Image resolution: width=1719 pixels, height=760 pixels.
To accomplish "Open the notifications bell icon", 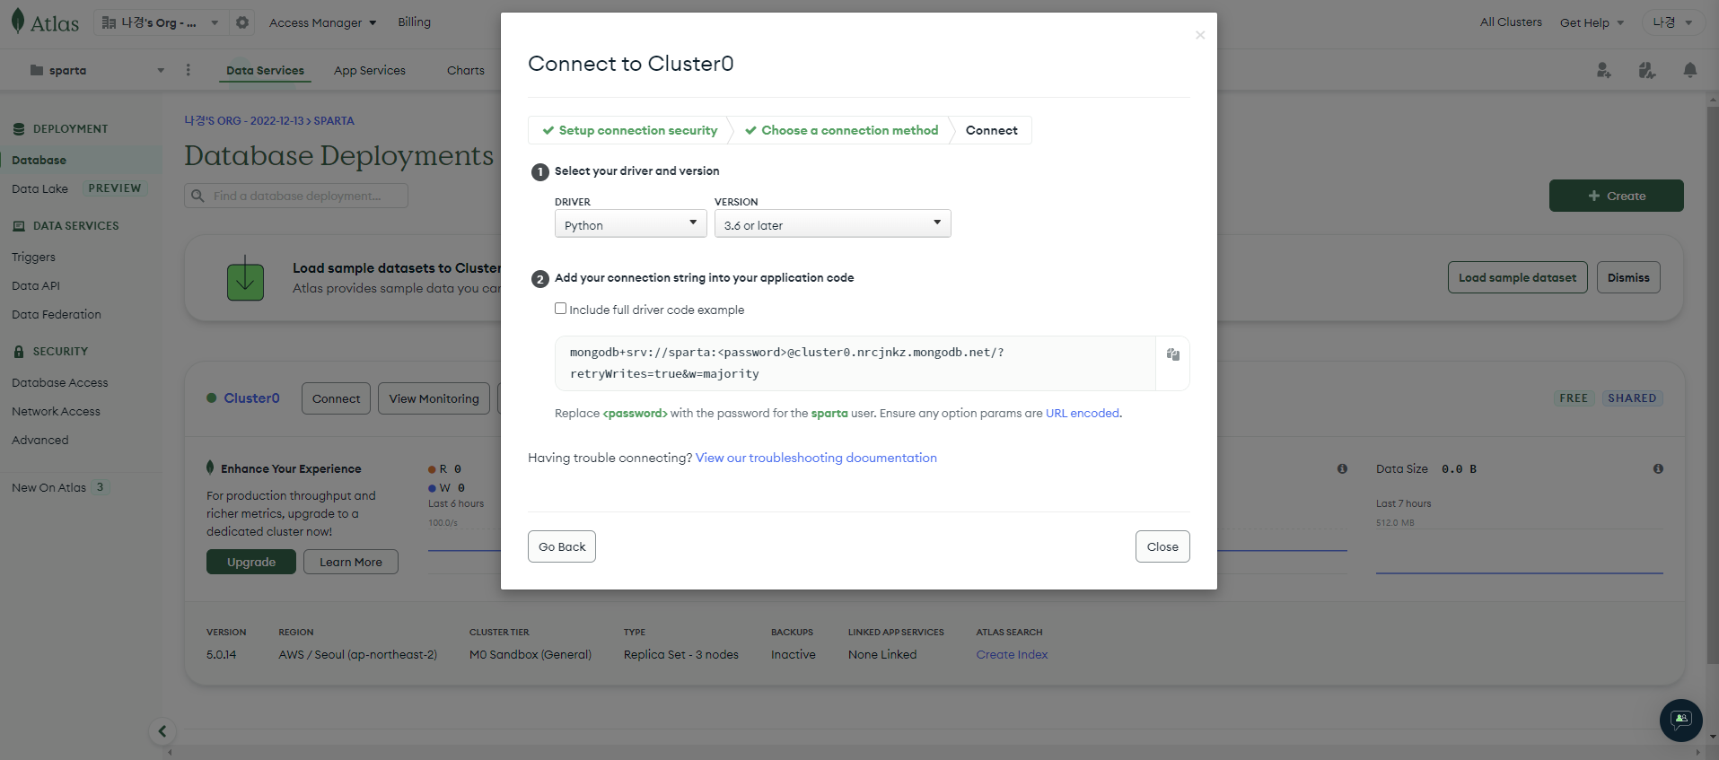I will point(1690,70).
